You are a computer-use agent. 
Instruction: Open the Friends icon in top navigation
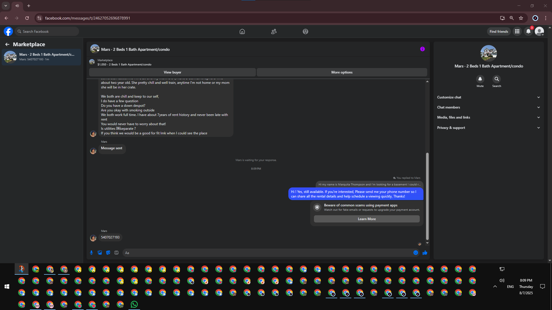click(274, 32)
